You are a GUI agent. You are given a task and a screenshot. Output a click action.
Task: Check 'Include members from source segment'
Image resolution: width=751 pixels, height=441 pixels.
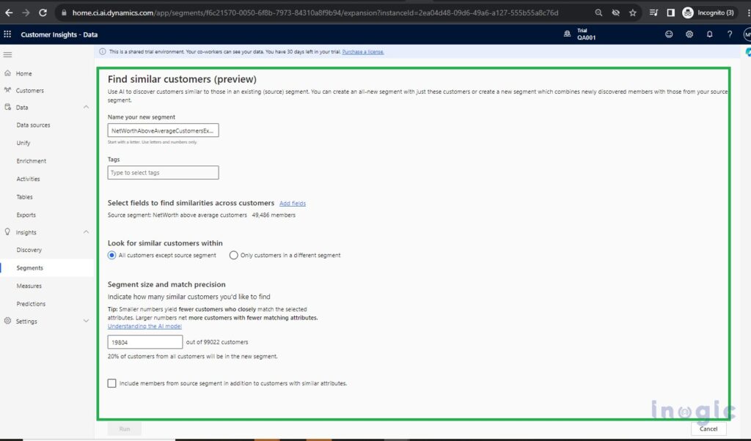click(111, 382)
